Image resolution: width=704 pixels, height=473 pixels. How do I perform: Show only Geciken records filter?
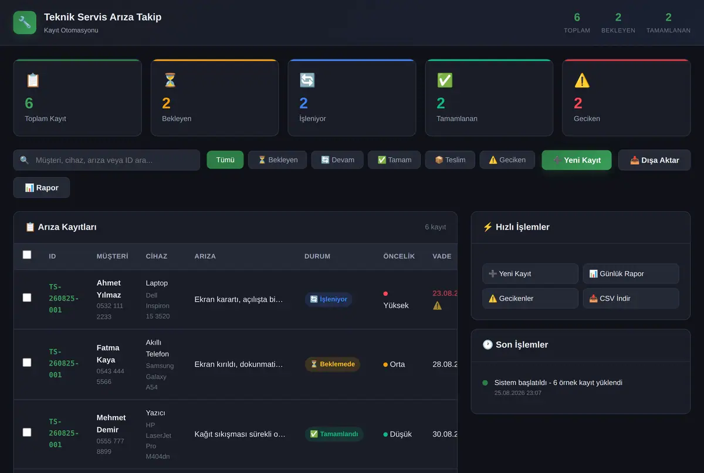507,160
